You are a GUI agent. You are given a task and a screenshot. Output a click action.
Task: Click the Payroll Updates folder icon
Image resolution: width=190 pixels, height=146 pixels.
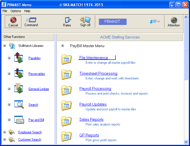click(66, 106)
